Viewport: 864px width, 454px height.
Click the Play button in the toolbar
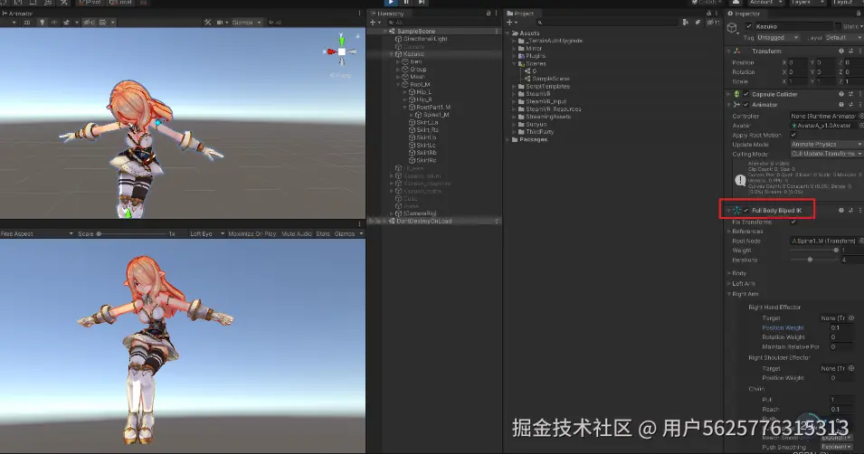[x=390, y=2]
